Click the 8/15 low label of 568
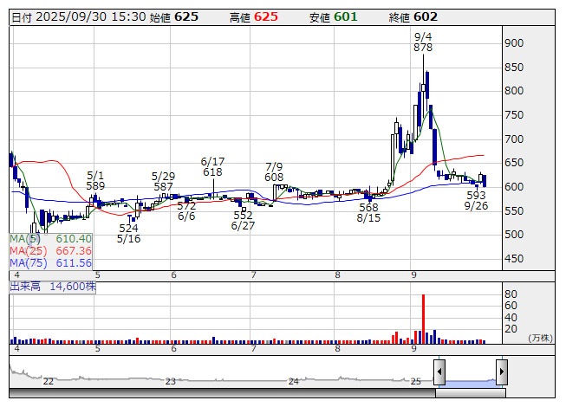Screen dimensions: 566x407 click(368, 213)
